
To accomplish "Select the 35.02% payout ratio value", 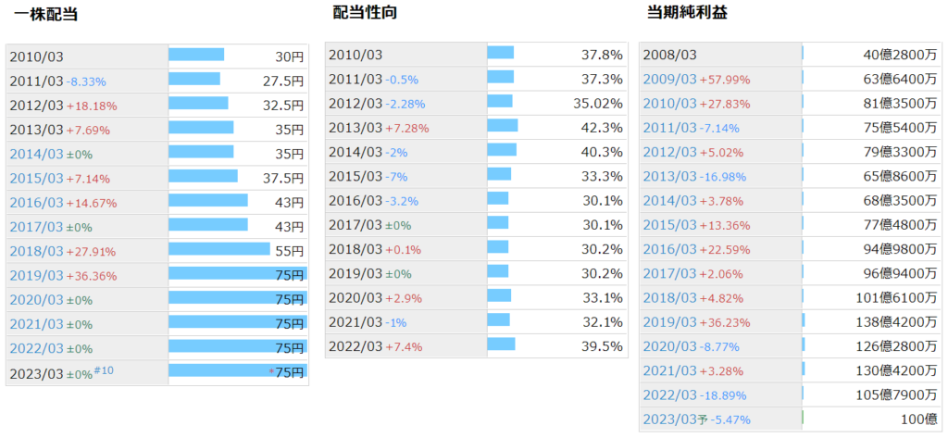I will click(x=598, y=104).
